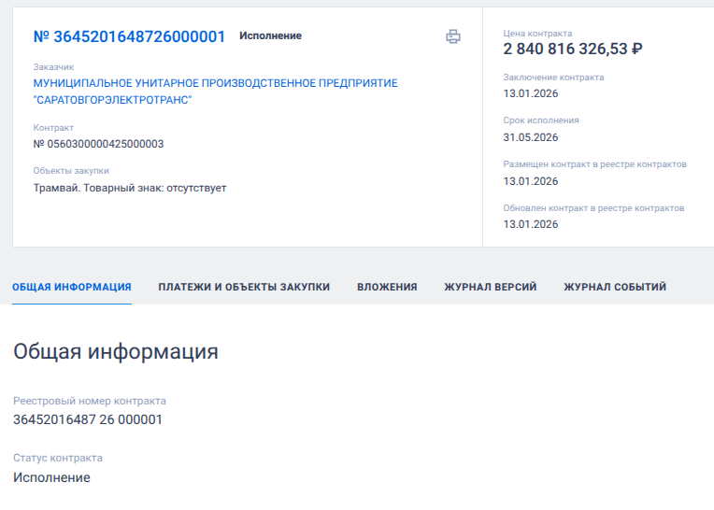
Task: Open the customer Саратовгорэлектротранс link
Action: click(x=215, y=92)
